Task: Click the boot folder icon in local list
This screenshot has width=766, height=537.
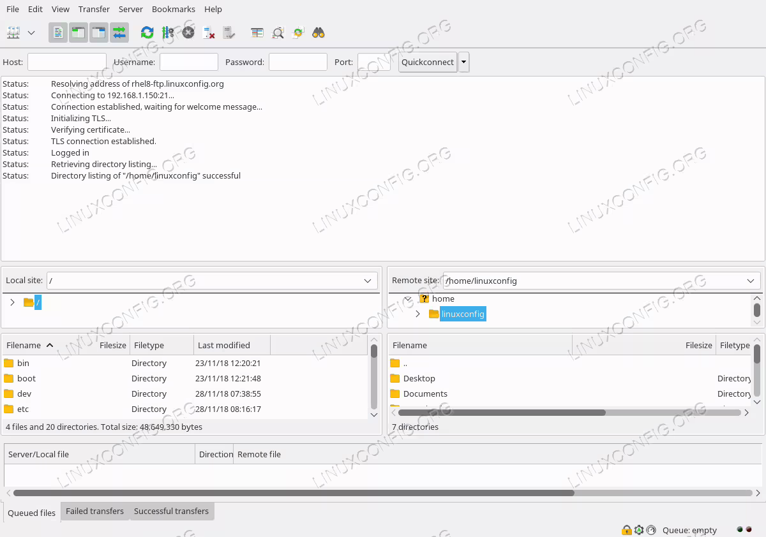Action: coord(9,378)
